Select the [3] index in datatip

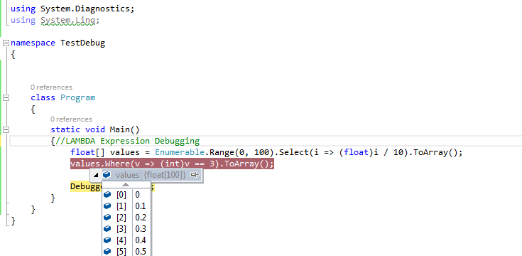click(121, 229)
